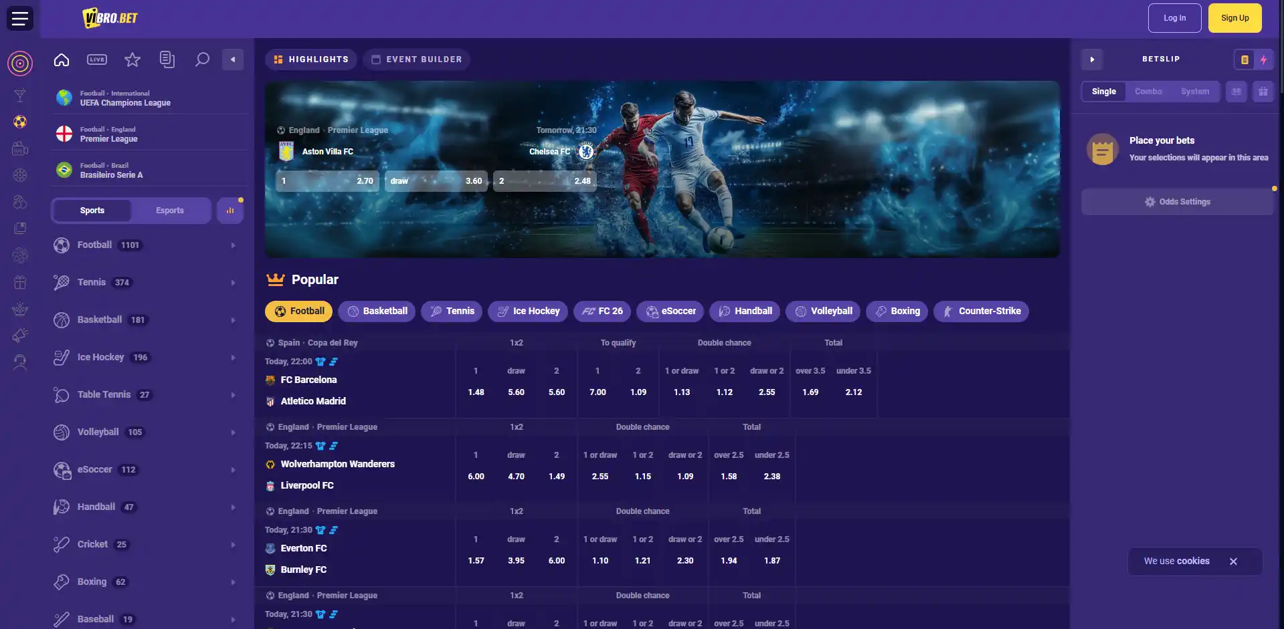
Task: Open favorites star icon
Action: click(132, 59)
